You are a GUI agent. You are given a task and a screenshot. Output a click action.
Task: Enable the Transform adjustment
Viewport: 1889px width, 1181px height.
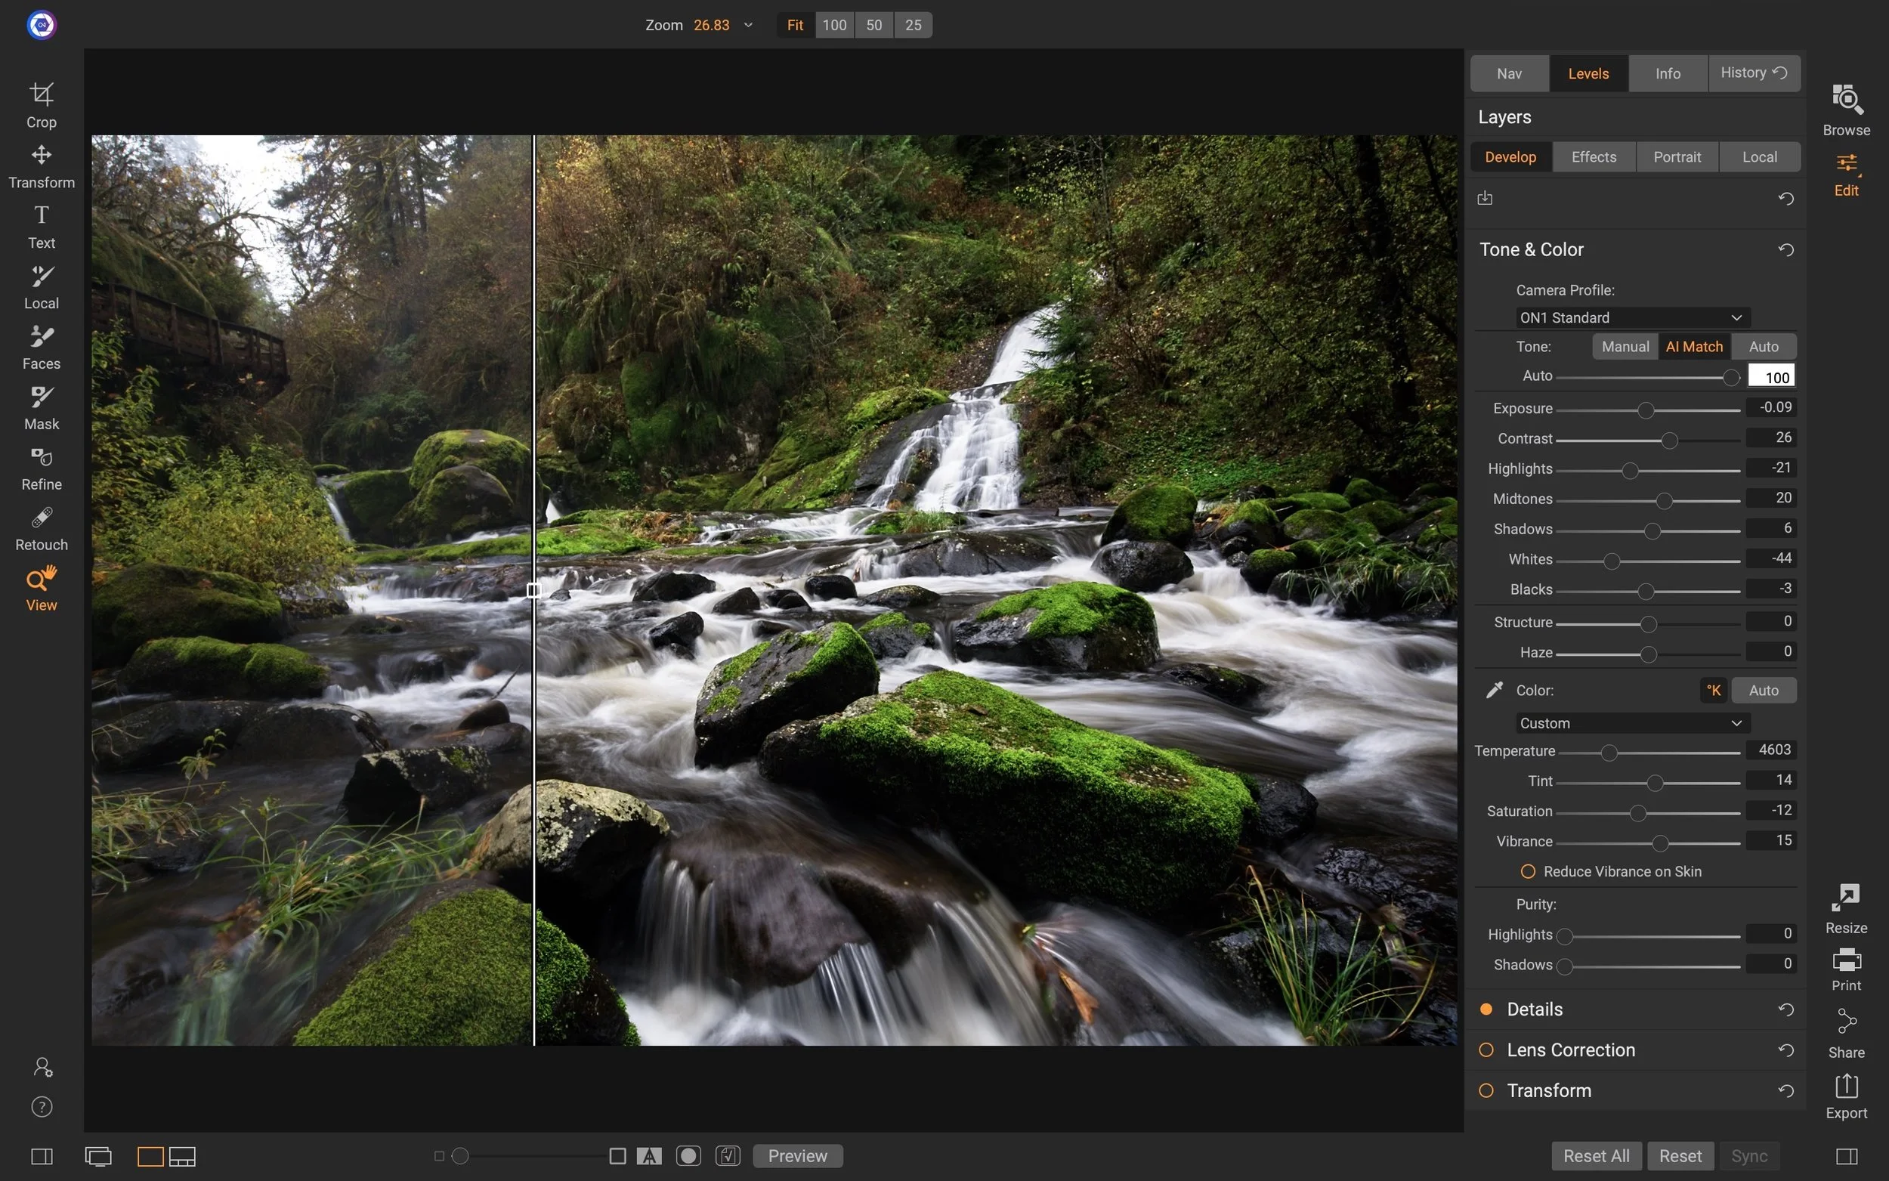click(1487, 1090)
